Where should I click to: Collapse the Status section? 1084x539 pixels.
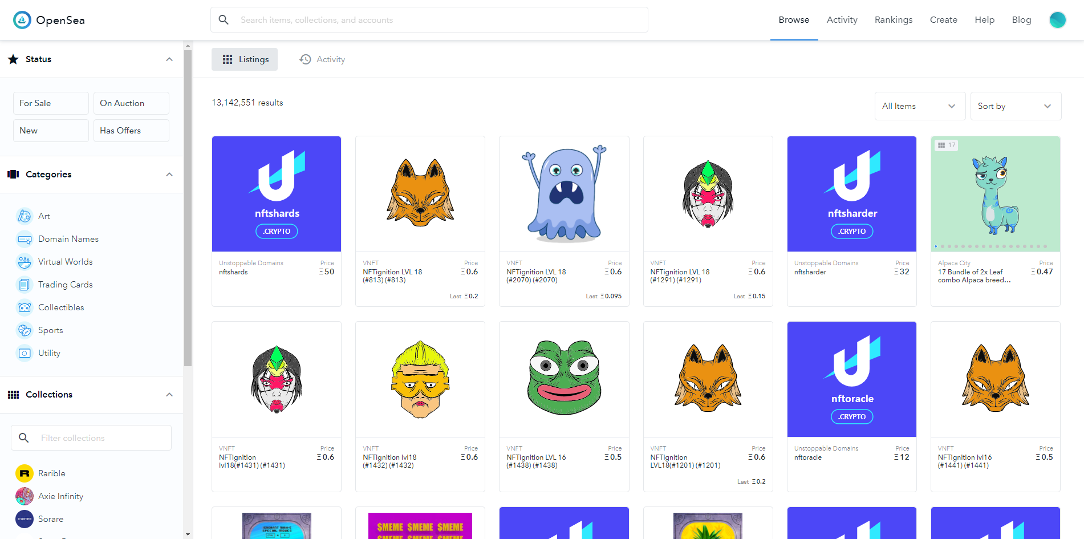coord(169,59)
